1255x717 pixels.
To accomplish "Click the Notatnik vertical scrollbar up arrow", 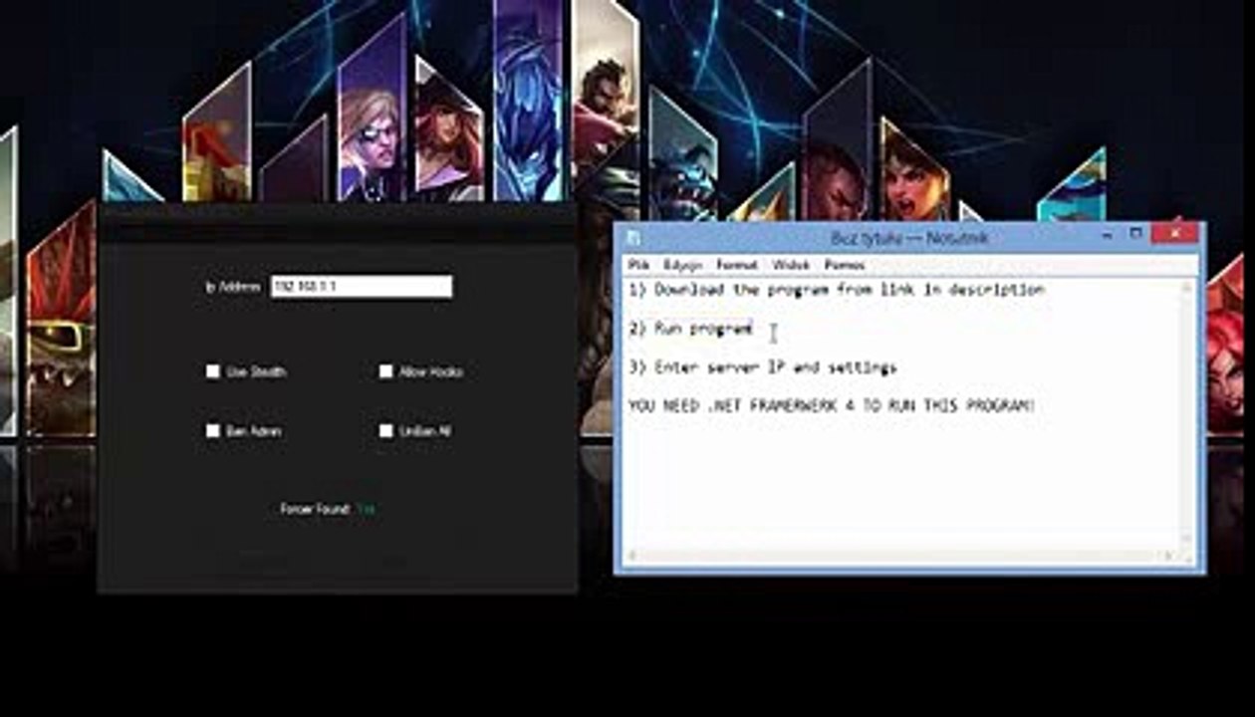I will [x=1187, y=288].
